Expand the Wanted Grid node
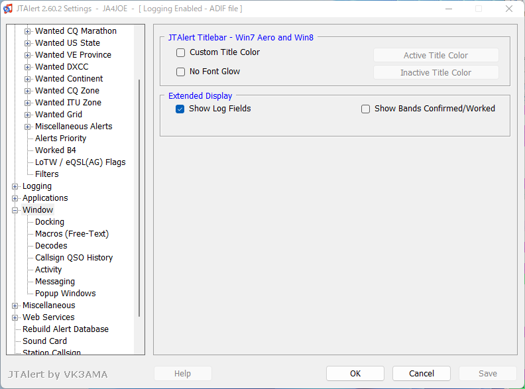This screenshot has width=525, height=389. pos(27,115)
